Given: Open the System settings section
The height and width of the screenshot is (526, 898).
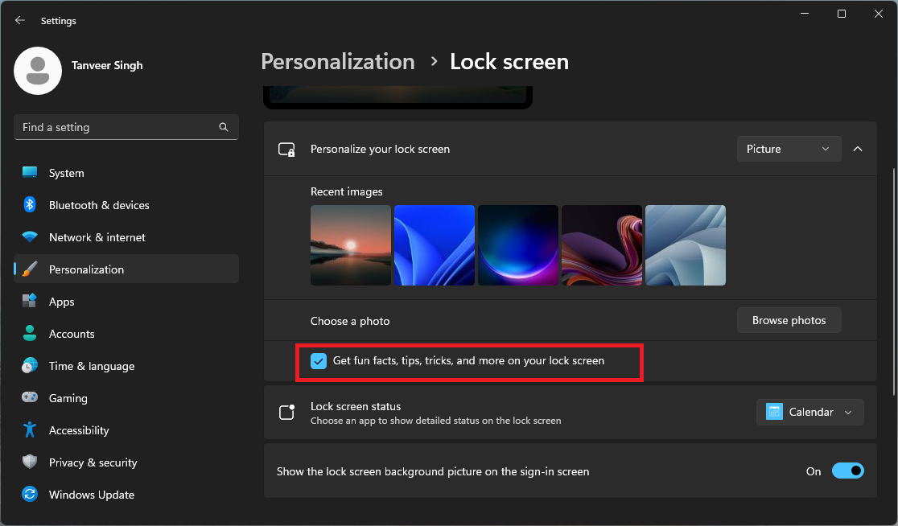Looking at the screenshot, I should [66, 173].
